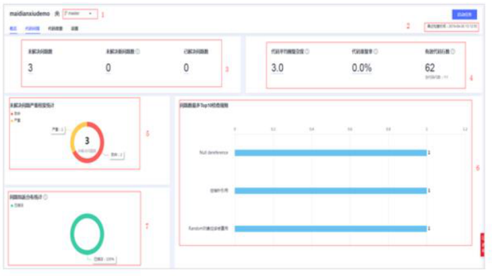Toggle green legend entry in trend chart
Image resolution: width=492 pixels, height=276 pixels.
pos(17,205)
